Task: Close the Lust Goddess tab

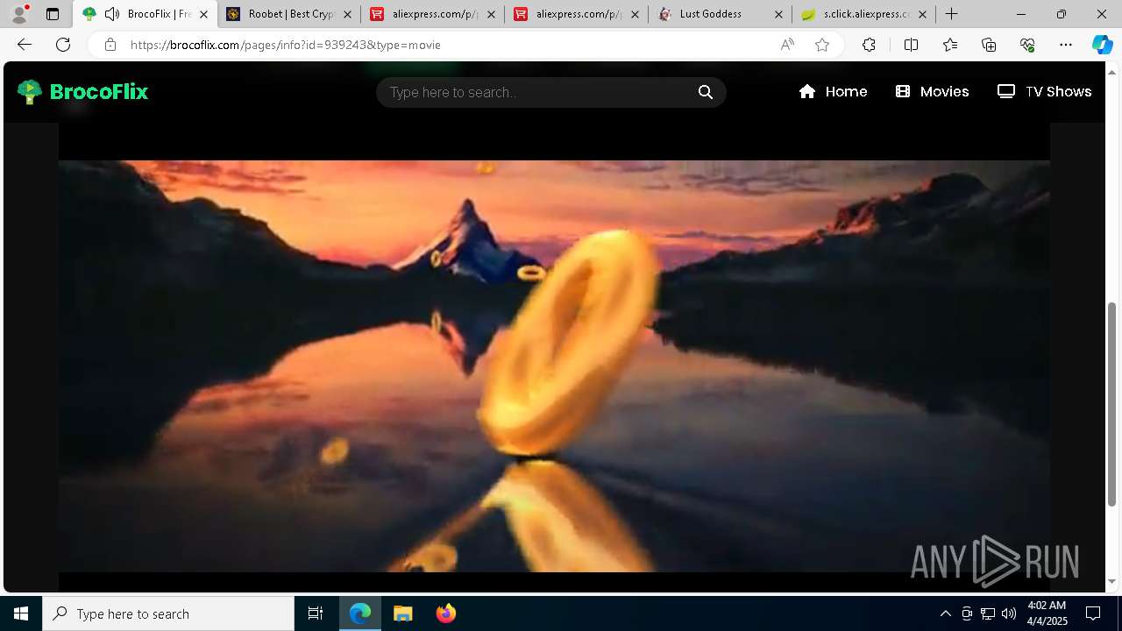Action: click(x=778, y=14)
